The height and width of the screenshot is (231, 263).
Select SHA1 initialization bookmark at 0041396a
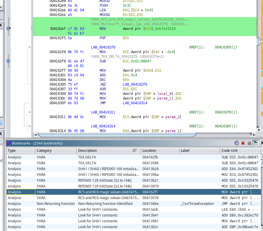point(134,174)
